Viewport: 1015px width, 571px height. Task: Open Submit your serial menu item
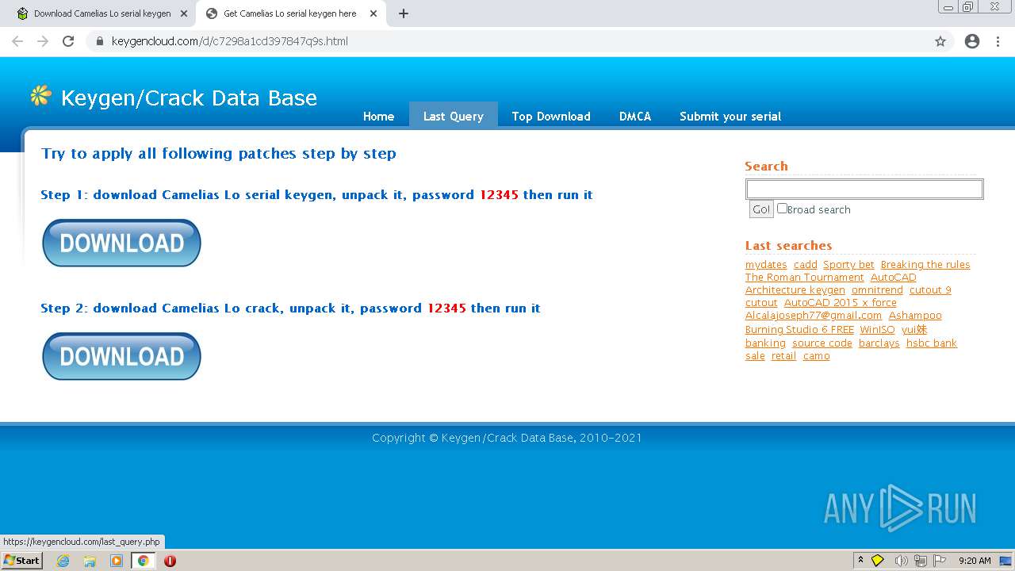[730, 116]
